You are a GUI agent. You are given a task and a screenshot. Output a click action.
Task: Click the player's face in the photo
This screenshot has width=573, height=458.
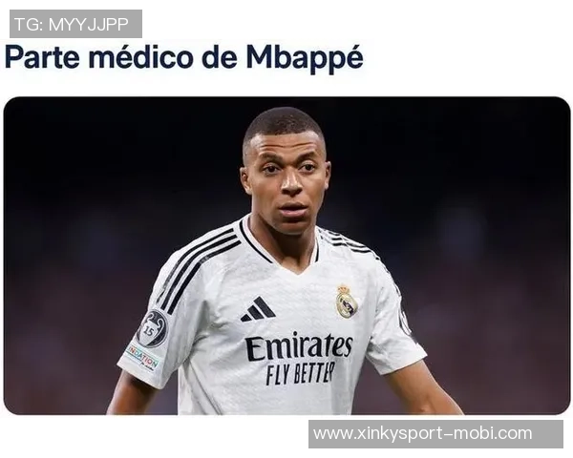[286, 182]
